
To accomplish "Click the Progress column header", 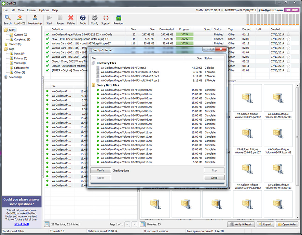I will pos(184,29).
